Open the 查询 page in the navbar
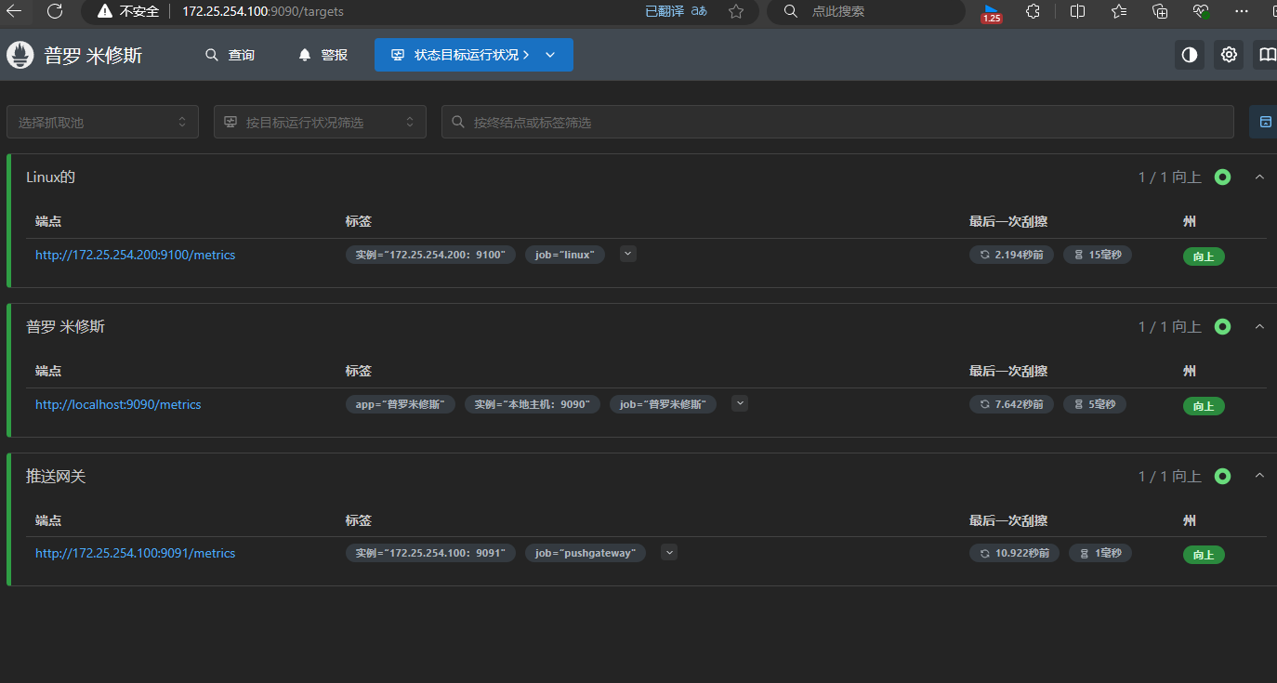Viewport: 1277px width, 683px height. point(230,55)
